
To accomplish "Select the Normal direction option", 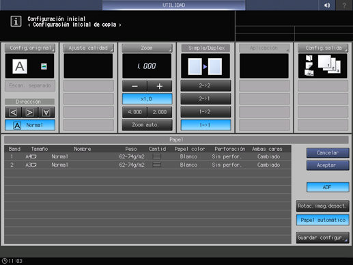I will [30, 125].
